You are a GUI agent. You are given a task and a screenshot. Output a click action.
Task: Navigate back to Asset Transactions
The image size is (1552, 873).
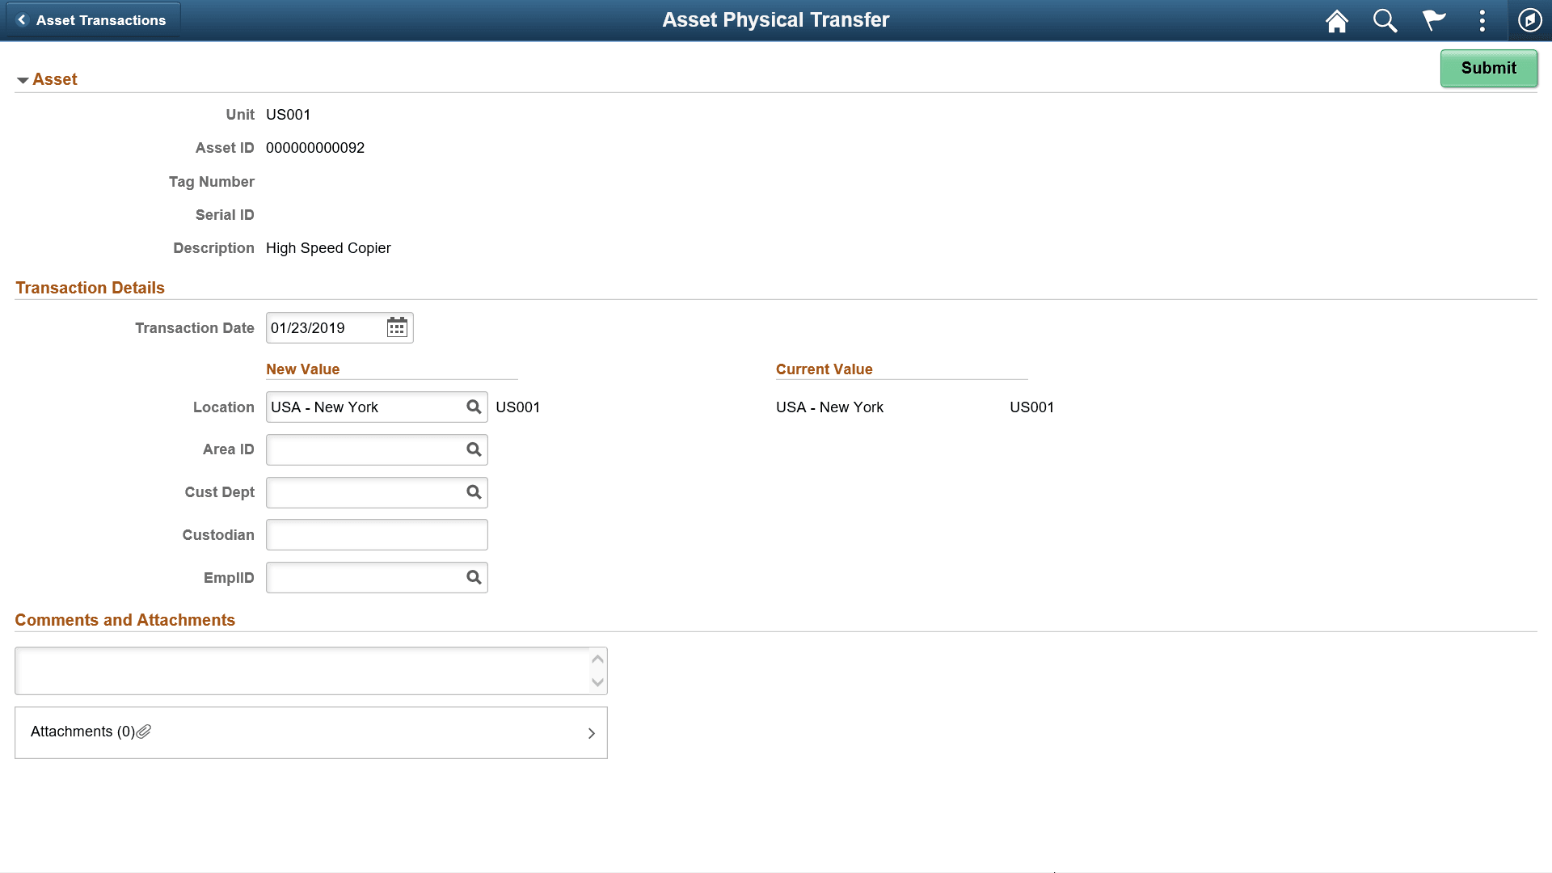(x=92, y=20)
